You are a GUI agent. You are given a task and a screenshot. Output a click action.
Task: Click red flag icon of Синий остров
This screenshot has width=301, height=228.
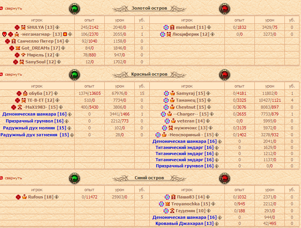(x=224, y=178)
